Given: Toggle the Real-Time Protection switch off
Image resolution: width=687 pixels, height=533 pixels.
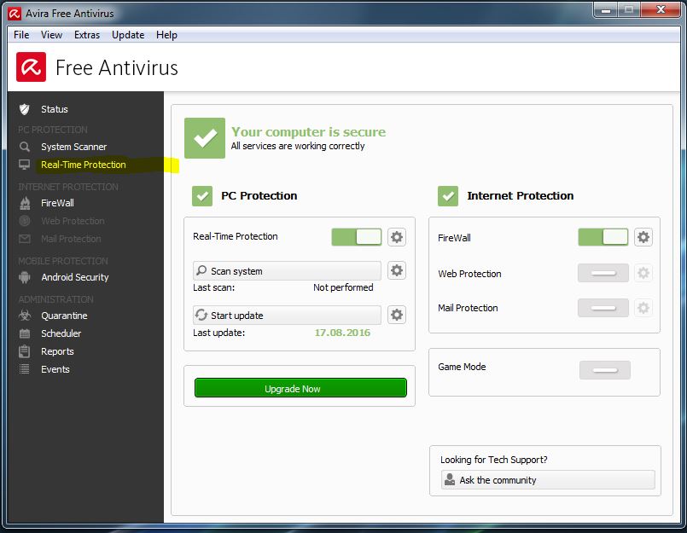Looking at the screenshot, I should 356,237.
